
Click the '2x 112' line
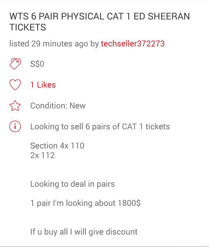coord(42,155)
